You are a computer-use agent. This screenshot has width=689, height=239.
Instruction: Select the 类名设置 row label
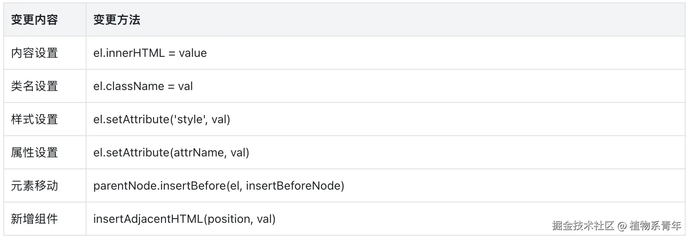(35, 86)
